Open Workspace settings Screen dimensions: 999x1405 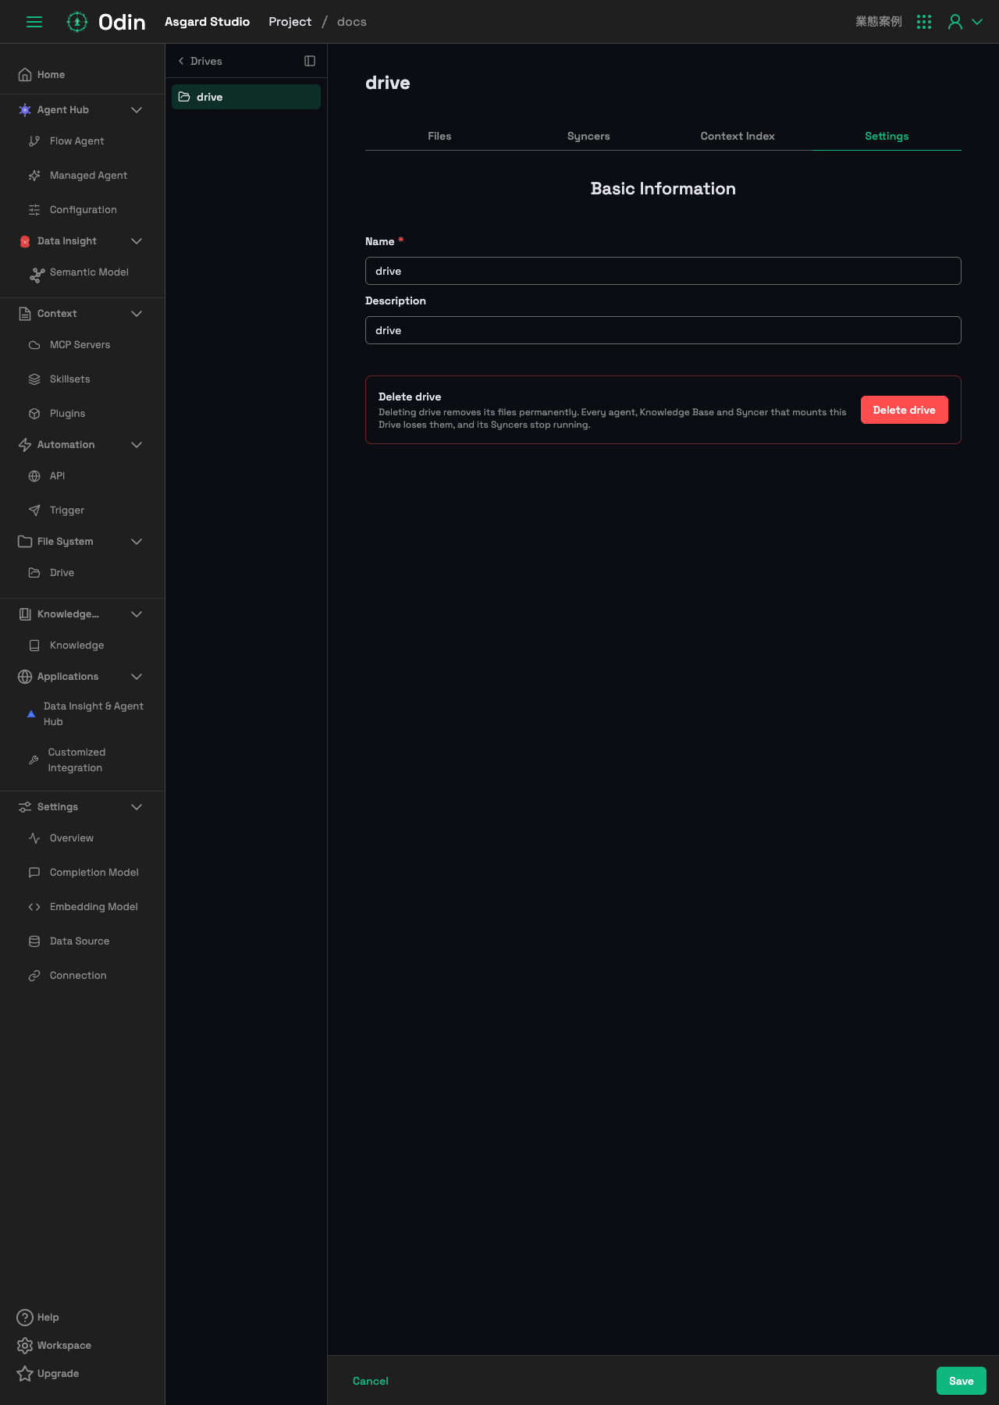[54, 1346]
